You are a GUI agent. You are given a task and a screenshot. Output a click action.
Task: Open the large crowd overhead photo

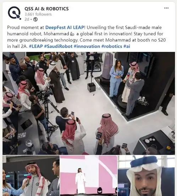click(89, 103)
